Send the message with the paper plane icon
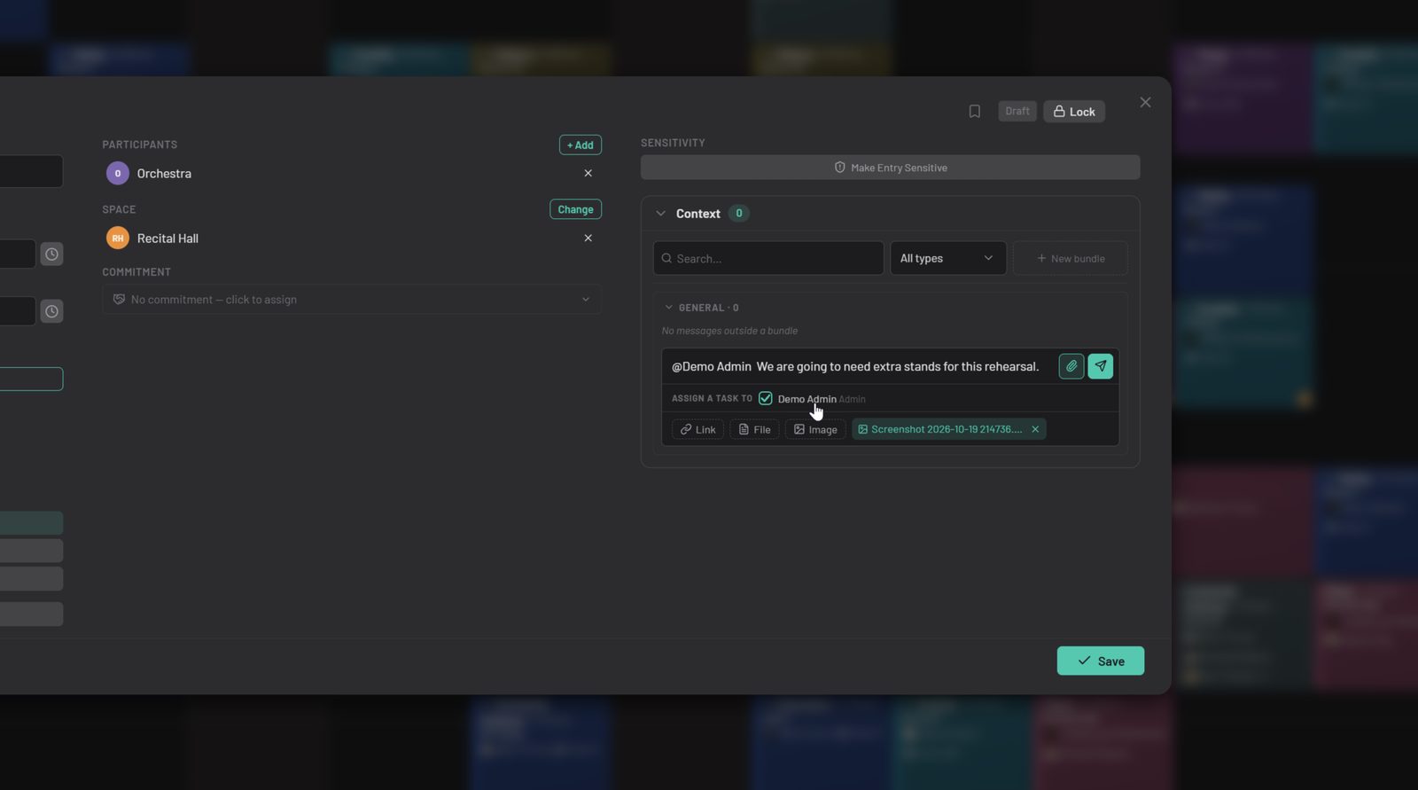Image resolution: width=1418 pixels, height=790 pixels. [x=1101, y=366]
